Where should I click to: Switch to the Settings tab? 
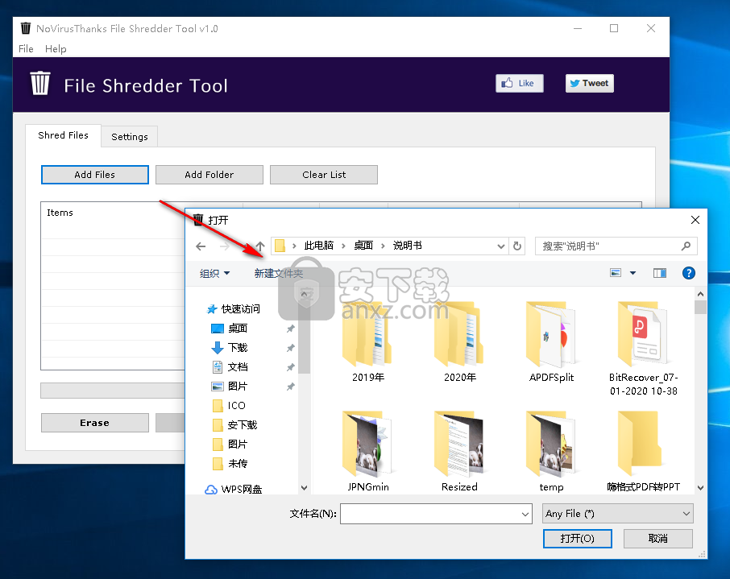[x=130, y=137]
